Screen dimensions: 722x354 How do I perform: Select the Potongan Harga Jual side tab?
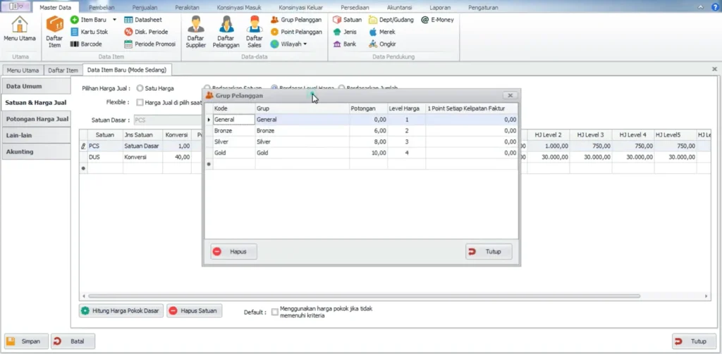[x=37, y=119]
